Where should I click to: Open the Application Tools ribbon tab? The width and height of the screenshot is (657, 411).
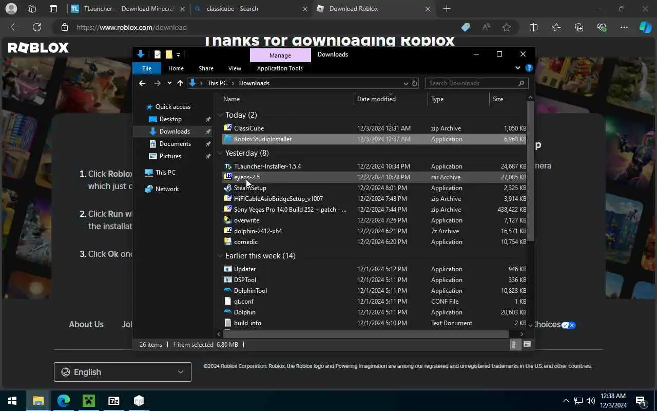pos(280,68)
